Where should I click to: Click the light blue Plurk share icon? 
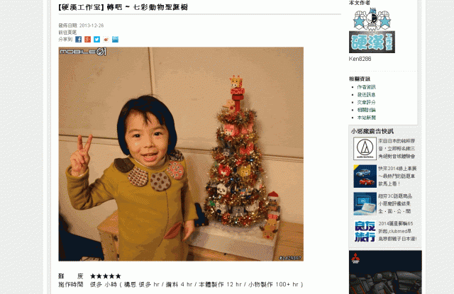[x=115, y=39]
